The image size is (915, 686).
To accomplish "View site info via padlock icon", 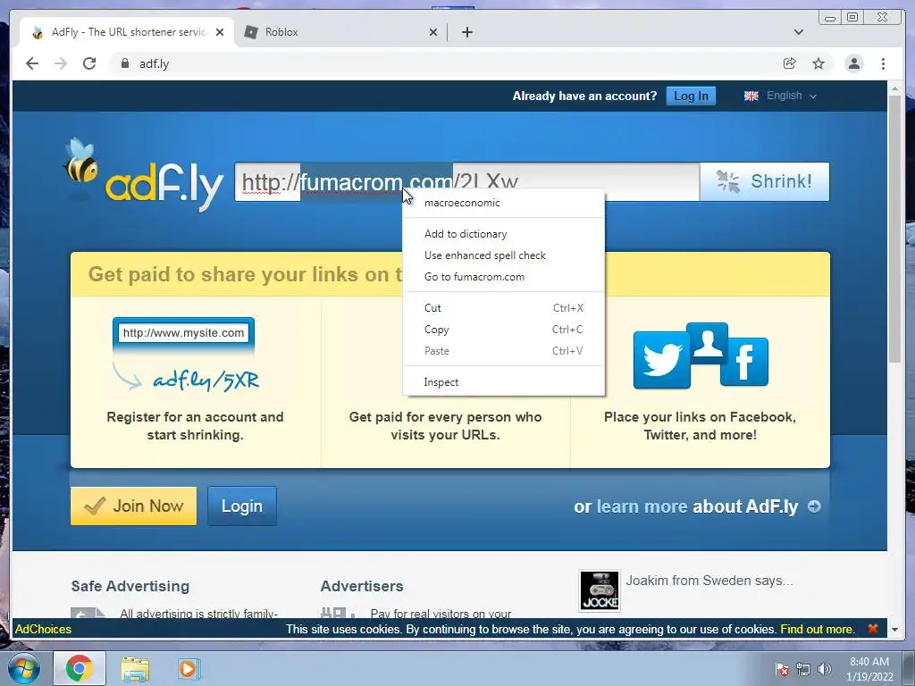I will [x=124, y=63].
